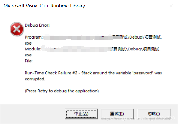Click the Debug\项目测试 path on Program line

tap(146, 37)
